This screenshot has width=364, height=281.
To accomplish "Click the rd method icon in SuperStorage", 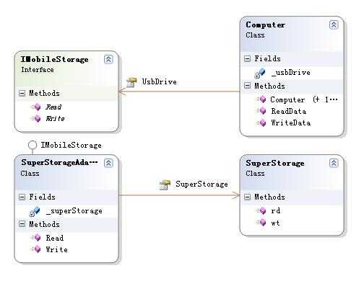I will tap(261, 211).
